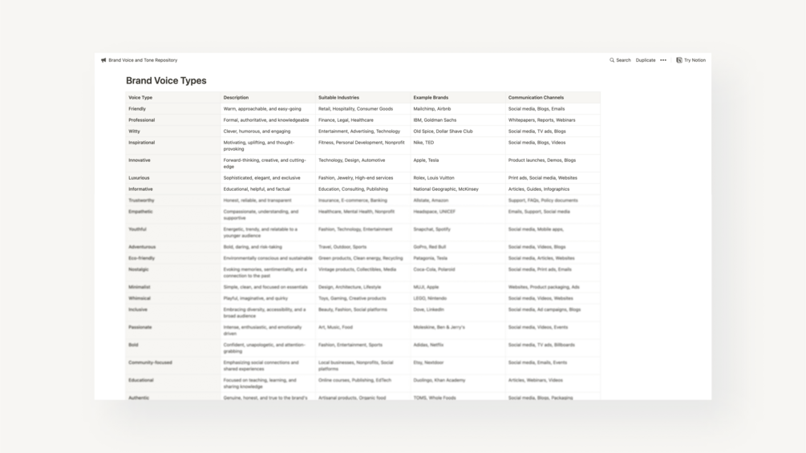Select the Empathetic voice type cell
This screenshot has width=806, height=453.
tap(173, 215)
